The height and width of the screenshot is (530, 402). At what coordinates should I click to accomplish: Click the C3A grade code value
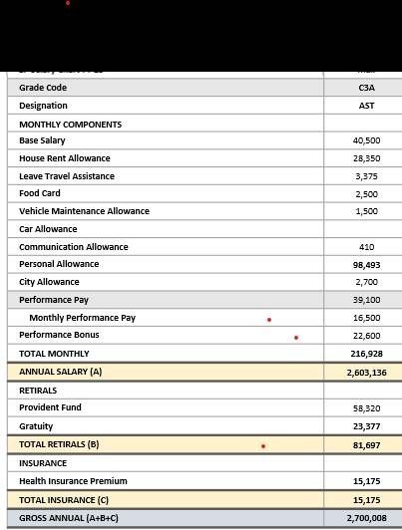click(366, 88)
